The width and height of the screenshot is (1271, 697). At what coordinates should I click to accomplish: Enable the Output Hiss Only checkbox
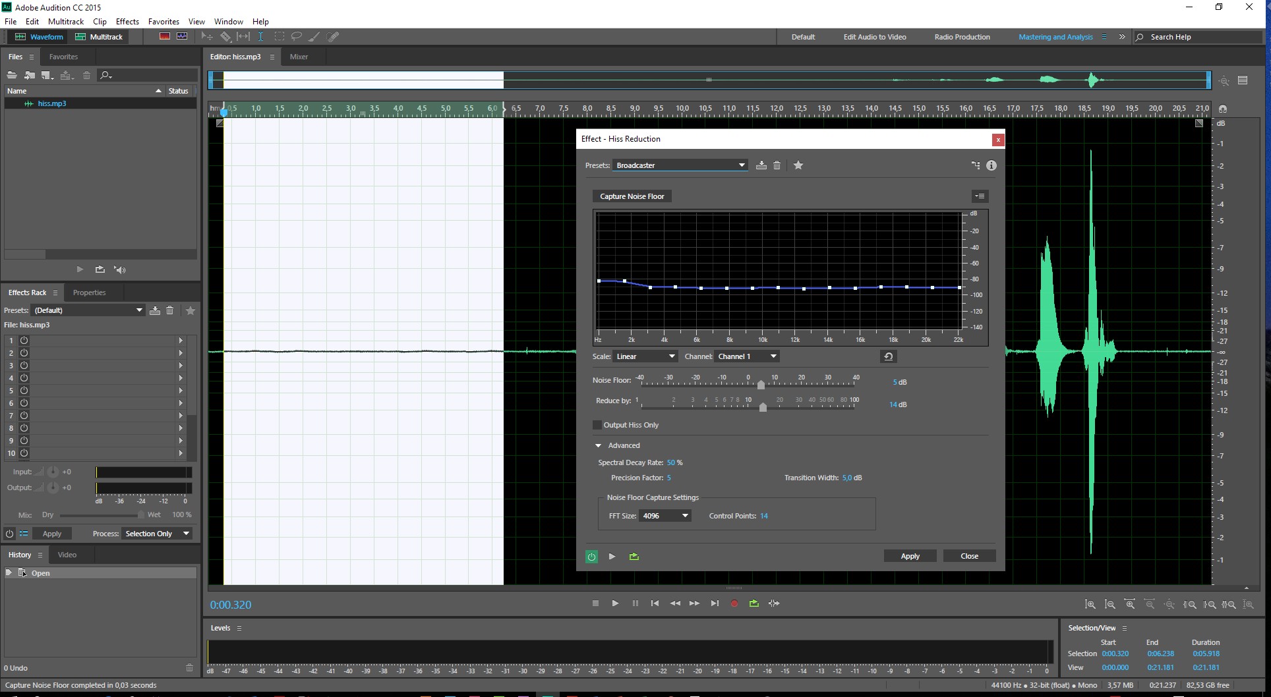pos(597,425)
